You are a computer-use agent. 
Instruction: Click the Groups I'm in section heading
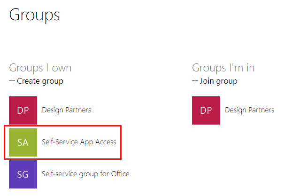click(x=223, y=68)
